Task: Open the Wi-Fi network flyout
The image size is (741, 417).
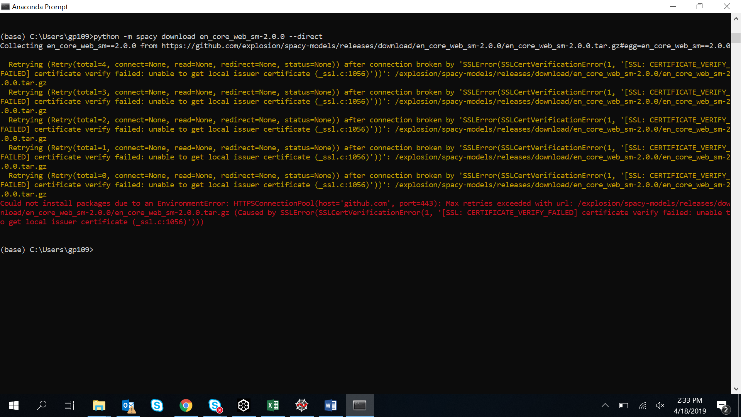Action: click(643, 405)
